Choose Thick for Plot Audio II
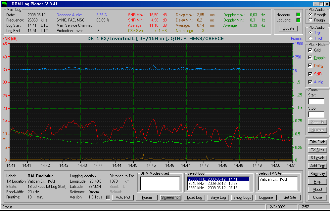Image resolution: width=330 pixels, height=211 pixels. tap(310, 38)
